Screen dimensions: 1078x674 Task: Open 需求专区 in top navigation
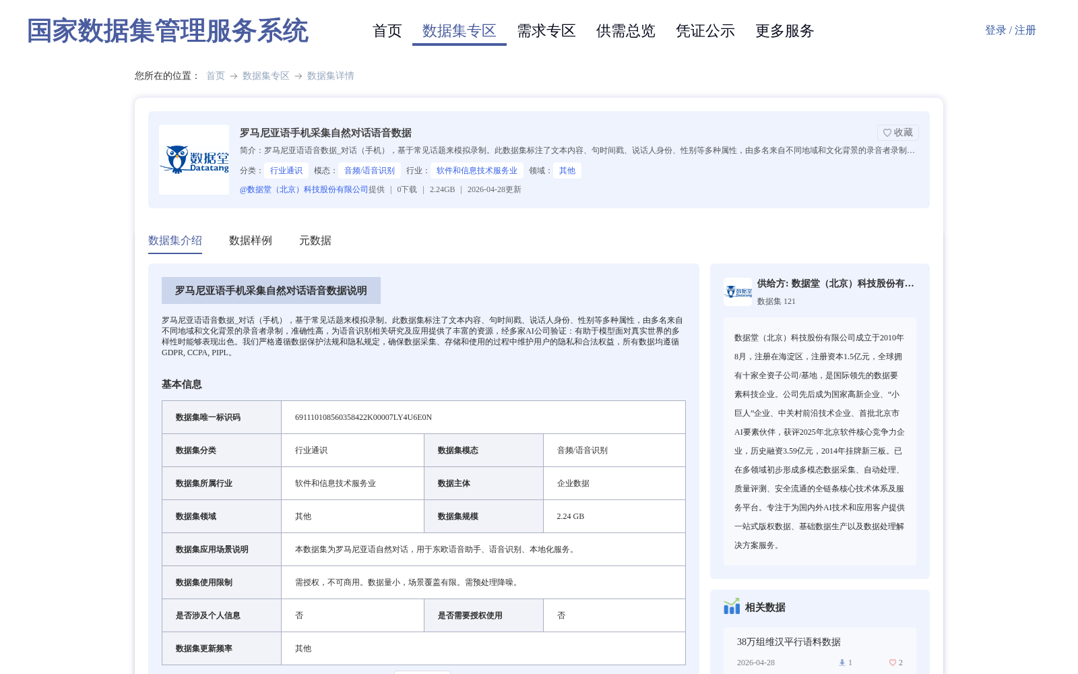(x=546, y=31)
